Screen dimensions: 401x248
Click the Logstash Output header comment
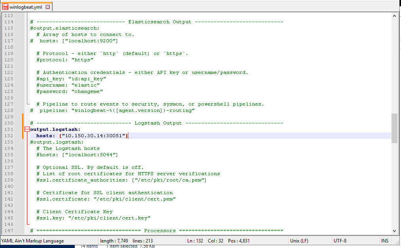point(156,123)
